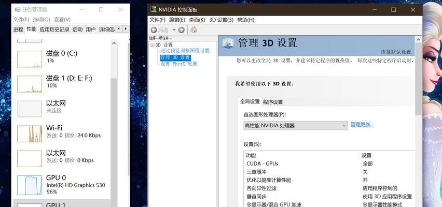Click the 恢复默认设置 link
This screenshot has height=207, width=442.
[396, 52]
